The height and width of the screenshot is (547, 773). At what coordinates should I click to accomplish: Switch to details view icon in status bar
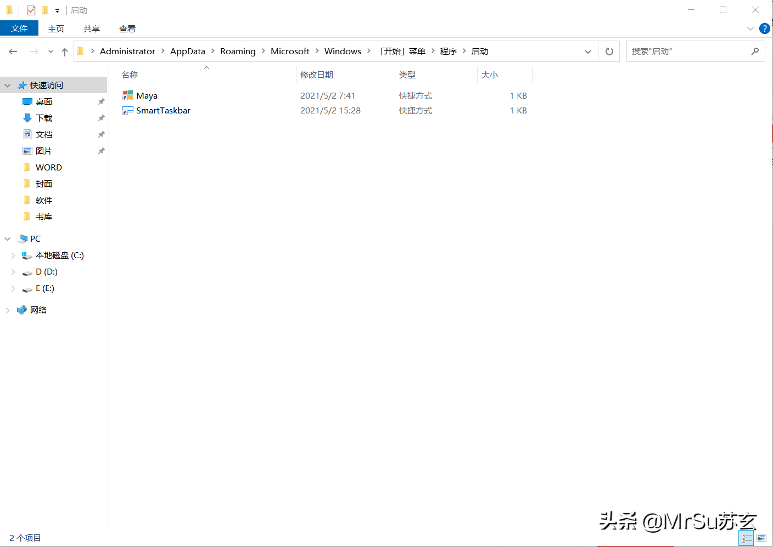[747, 538]
